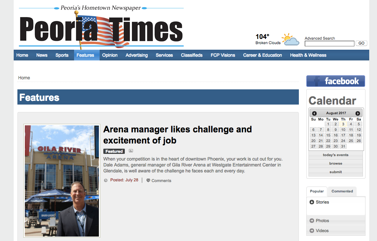Select August 6 in the calendar
Viewport: 377px width, 241px height.
pyautogui.click(x=313, y=130)
